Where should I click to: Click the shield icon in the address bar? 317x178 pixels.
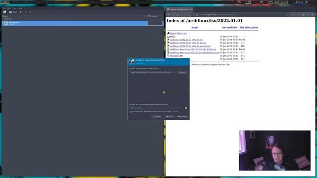click(x=194, y=14)
